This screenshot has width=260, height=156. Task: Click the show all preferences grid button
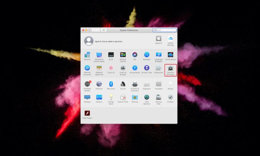[104, 30]
